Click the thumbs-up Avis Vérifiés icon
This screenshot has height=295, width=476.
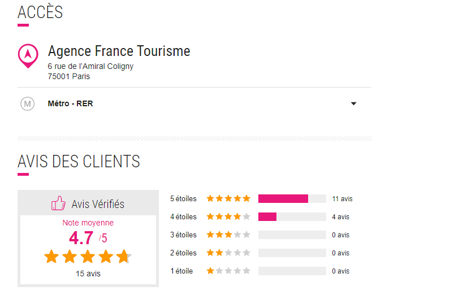pos(59,203)
